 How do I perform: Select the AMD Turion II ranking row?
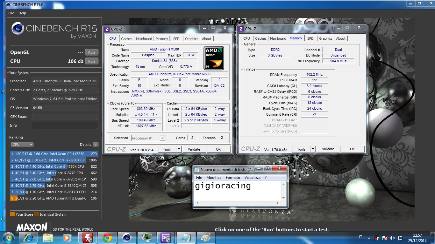tap(54, 198)
